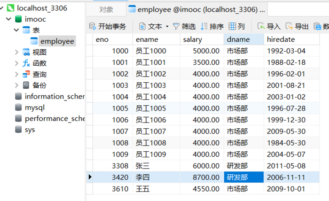Click the Begin Transaction (开始事务) icon
The height and width of the screenshot is (201, 329).
[92, 27]
